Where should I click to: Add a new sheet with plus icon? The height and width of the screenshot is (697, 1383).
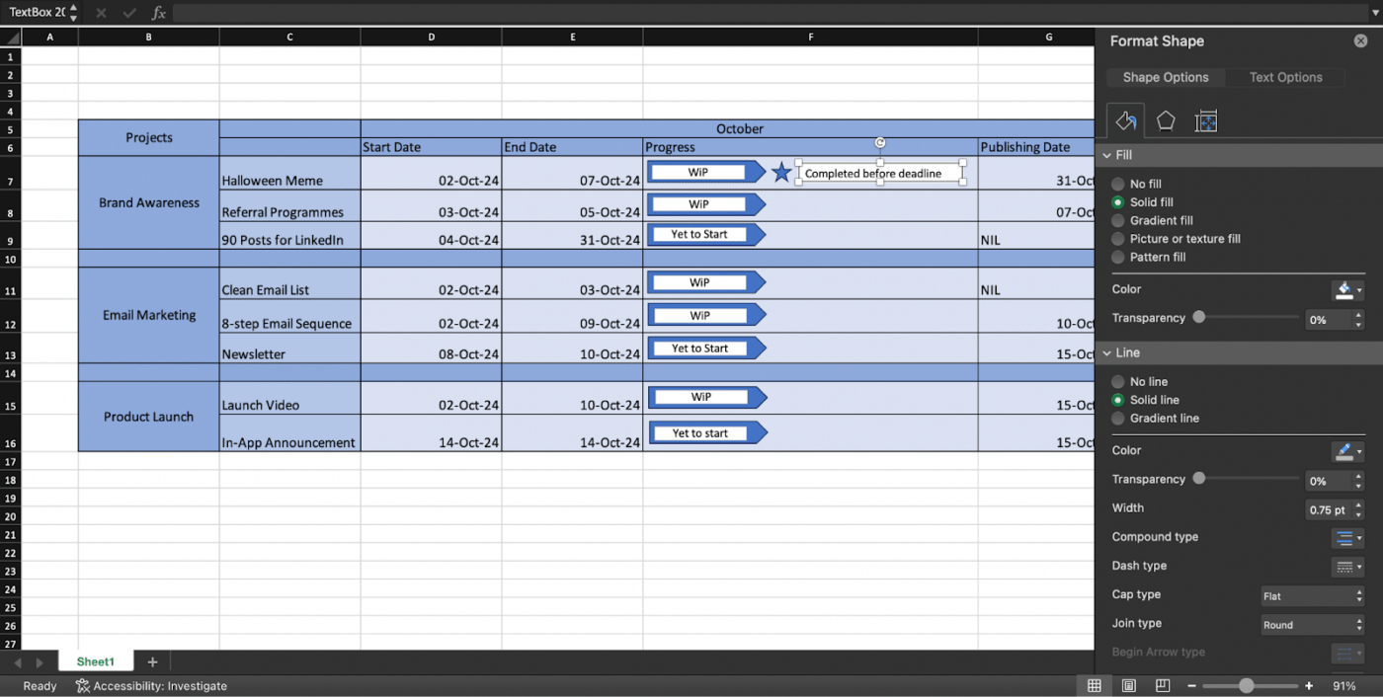152,662
